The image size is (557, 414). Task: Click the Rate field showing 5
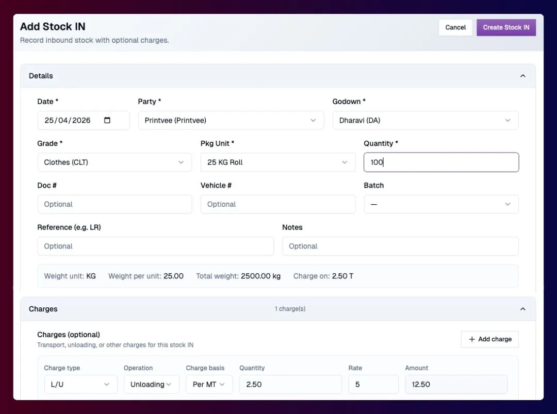click(x=373, y=384)
